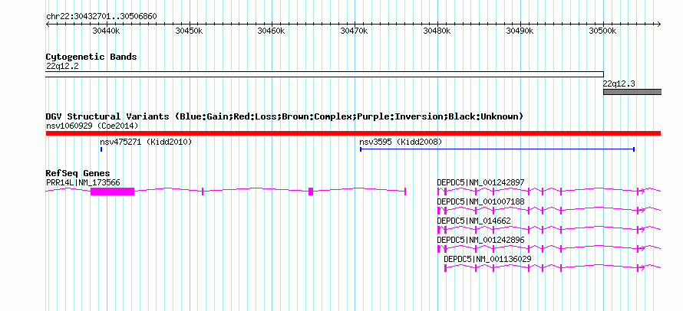This screenshot has width=683, height=311.
Task: Click the small blue nsv475271 gain marker
Action: pyautogui.click(x=101, y=149)
